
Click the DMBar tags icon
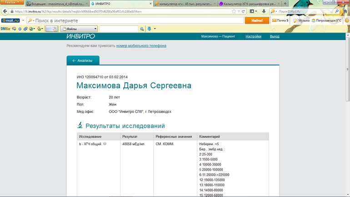[25, 29]
